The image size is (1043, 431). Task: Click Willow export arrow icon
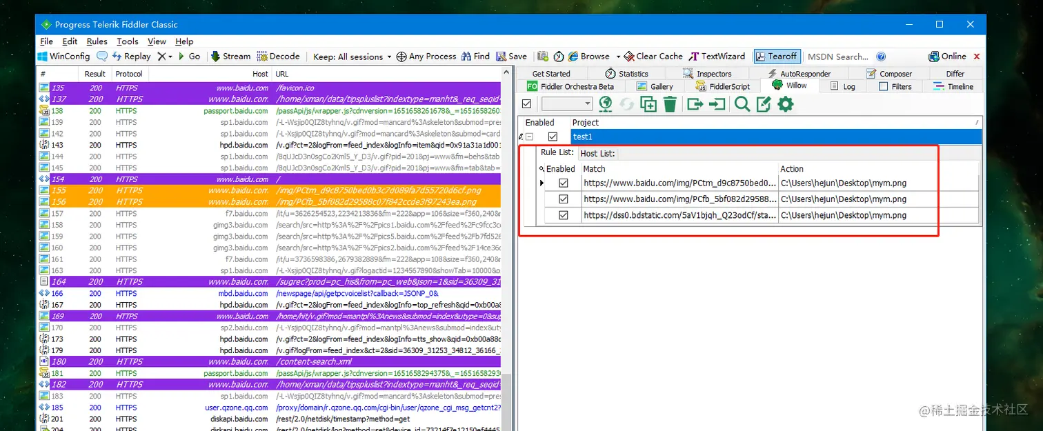click(695, 104)
